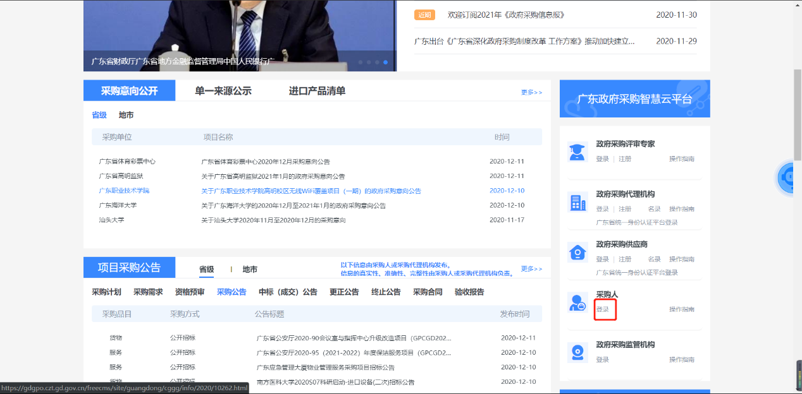Open the 进口产品清单 tab

[x=317, y=91]
